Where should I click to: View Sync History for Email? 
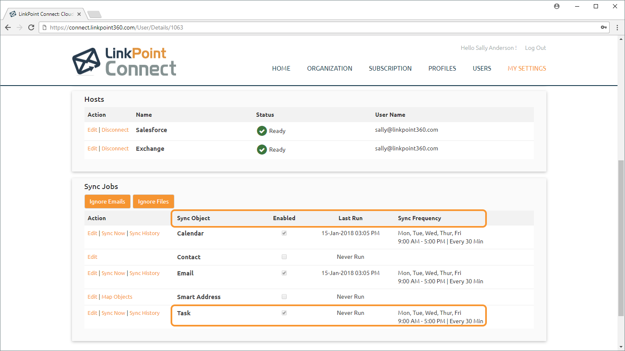click(x=144, y=273)
